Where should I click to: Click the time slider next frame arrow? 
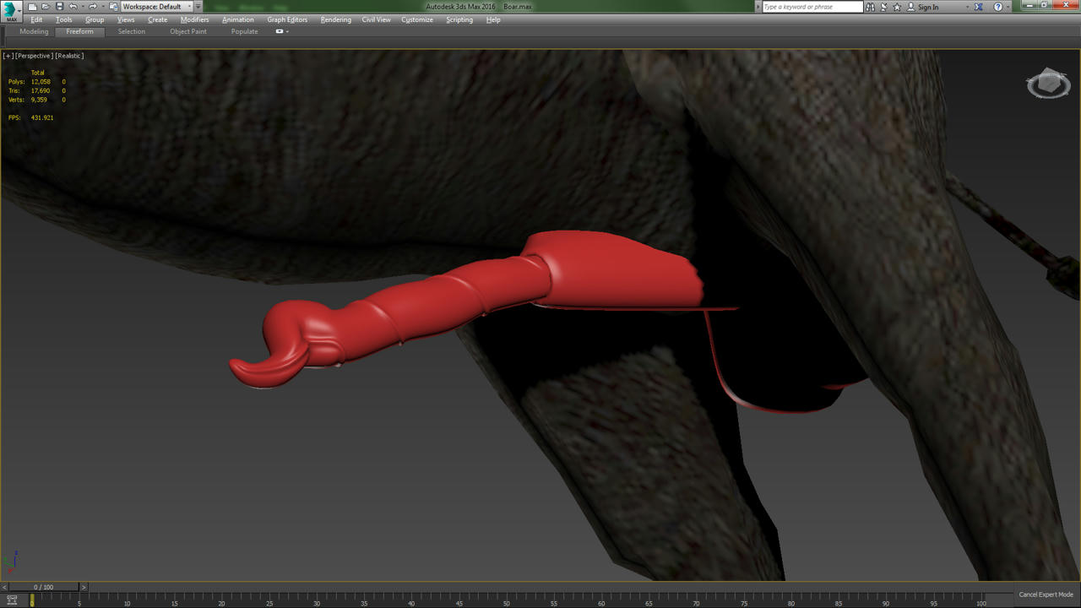coord(84,587)
